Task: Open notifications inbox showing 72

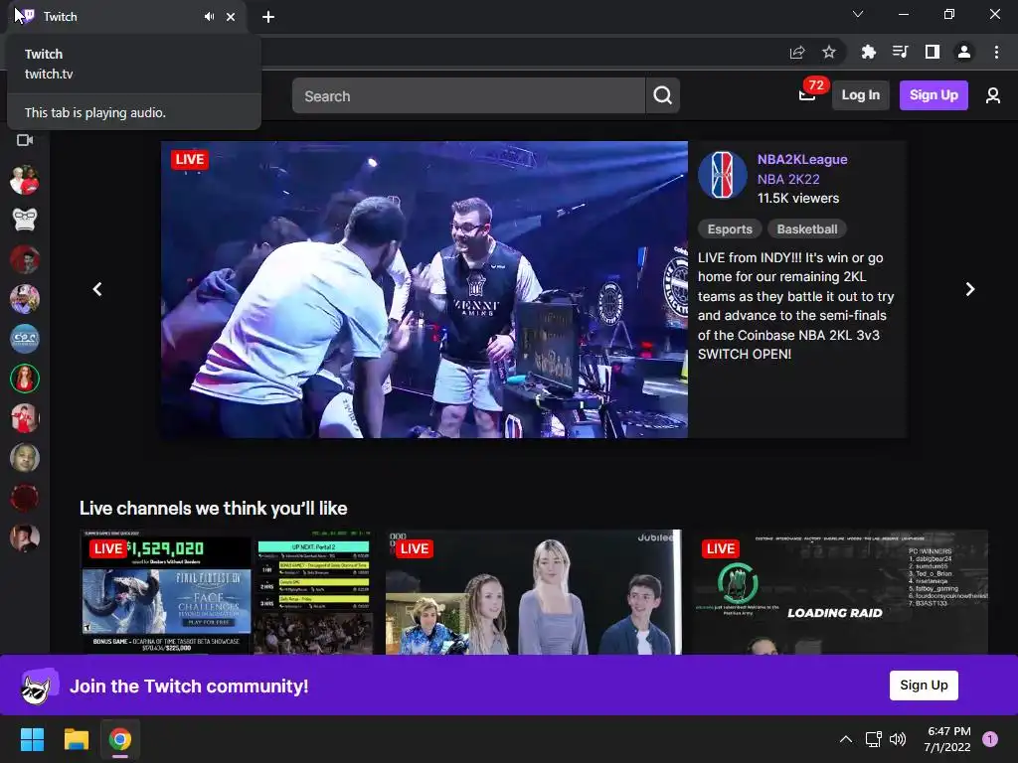Action: (807, 94)
